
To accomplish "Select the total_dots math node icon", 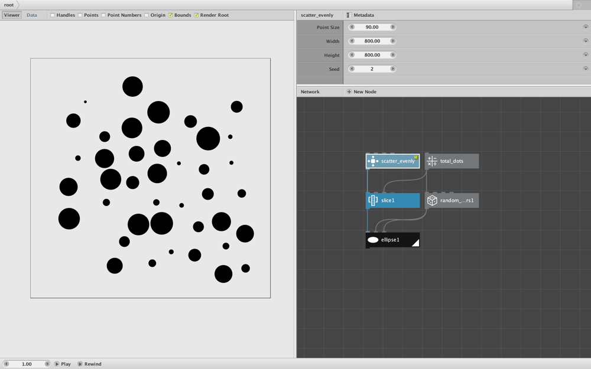I will (x=432, y=161).
